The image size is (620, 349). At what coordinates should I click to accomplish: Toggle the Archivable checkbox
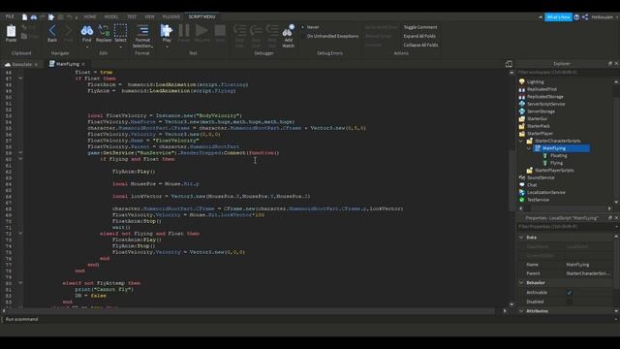(570, 293)
